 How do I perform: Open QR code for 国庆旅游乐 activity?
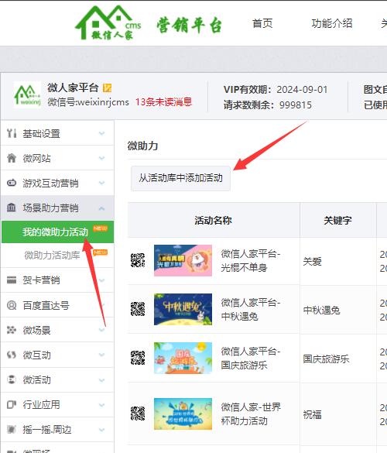point(138,358)
